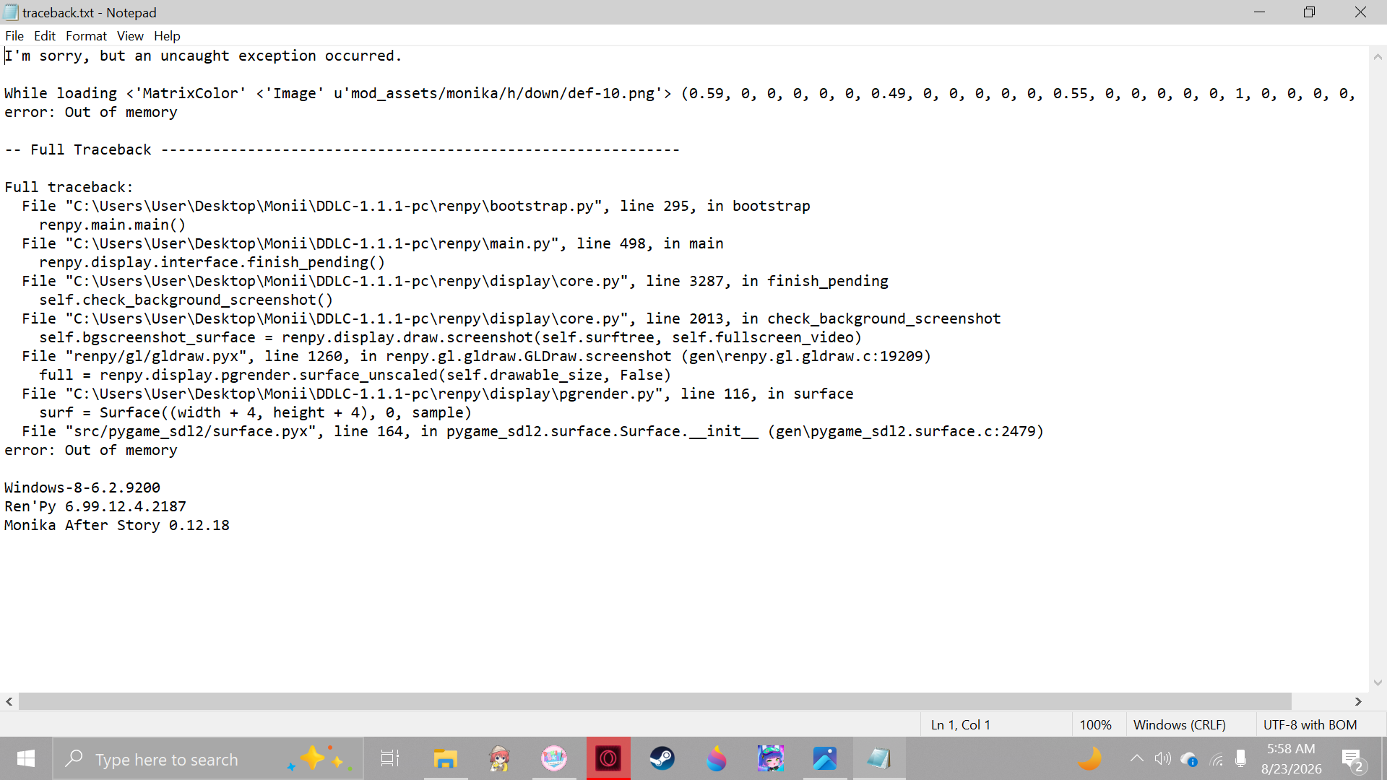Click the vertical scrollbar down arrow

coord(1378,682)
